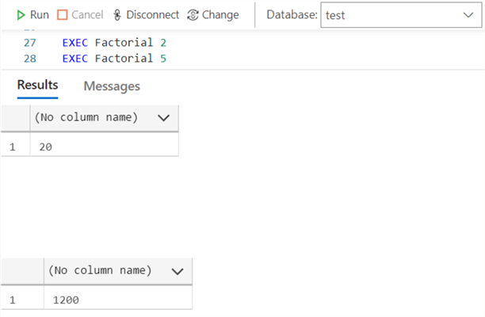This screenshot has width=485, height=317.
Task: Click the Disconnect plug icon
Action: coord(117,15)
